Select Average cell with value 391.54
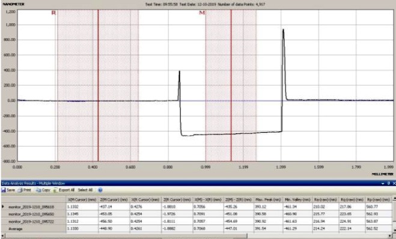396x239 pixels. pos(268,229)
